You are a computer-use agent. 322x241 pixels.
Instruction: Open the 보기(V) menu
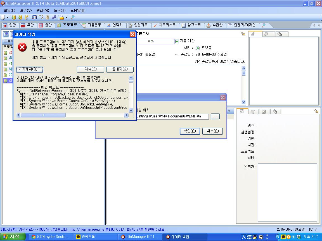click(26, 10)
